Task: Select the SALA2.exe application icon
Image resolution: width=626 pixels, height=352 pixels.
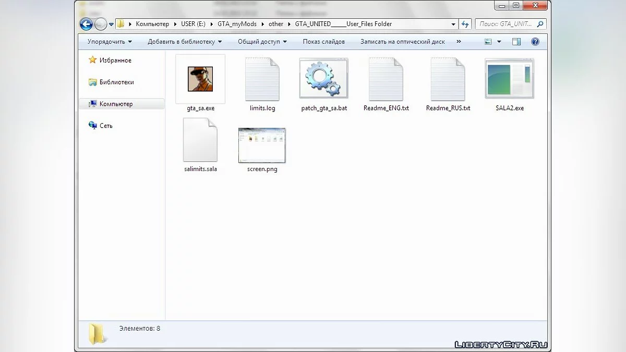Action: click(x=509, y=79)
